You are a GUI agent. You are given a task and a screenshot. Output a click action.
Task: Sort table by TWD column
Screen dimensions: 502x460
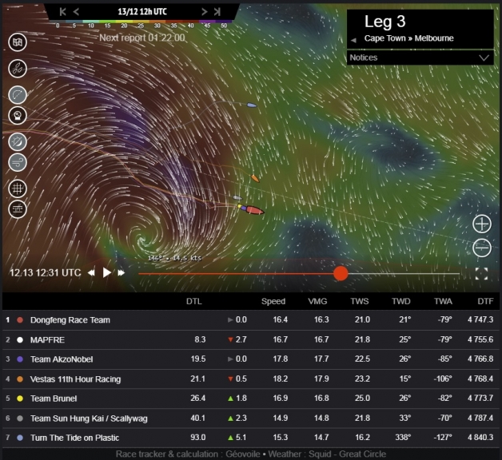[x=400, y=301]
